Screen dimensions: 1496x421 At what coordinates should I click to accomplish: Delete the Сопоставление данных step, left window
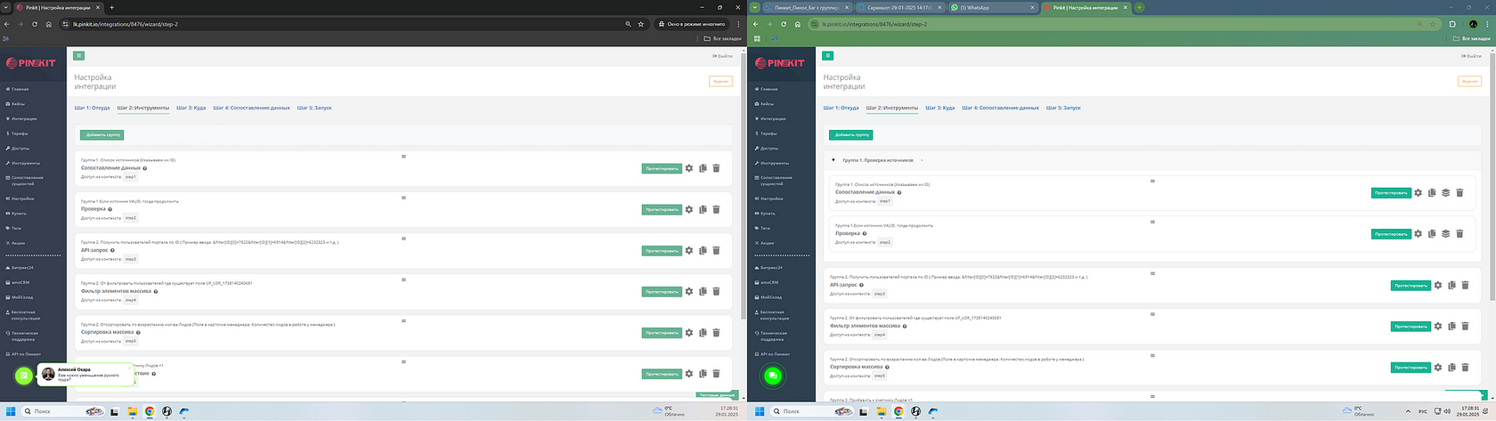pos(716,168)
